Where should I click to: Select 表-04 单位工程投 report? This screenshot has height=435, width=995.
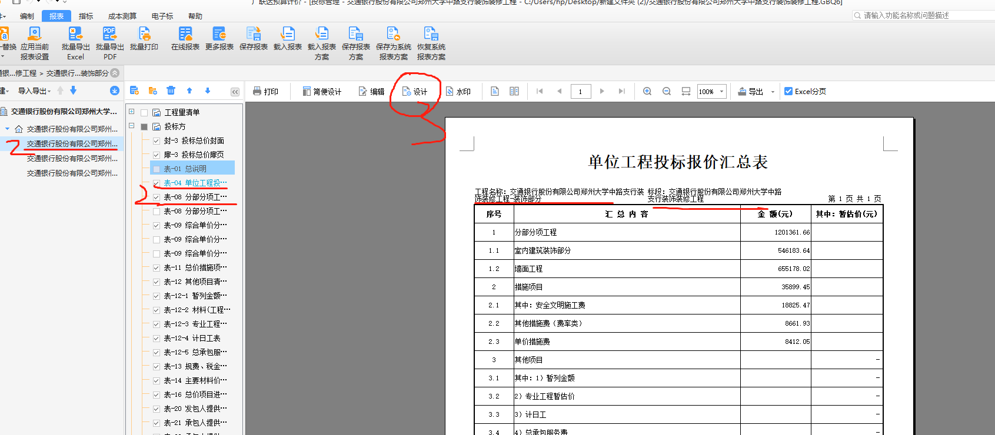click(x=195, y=183)
